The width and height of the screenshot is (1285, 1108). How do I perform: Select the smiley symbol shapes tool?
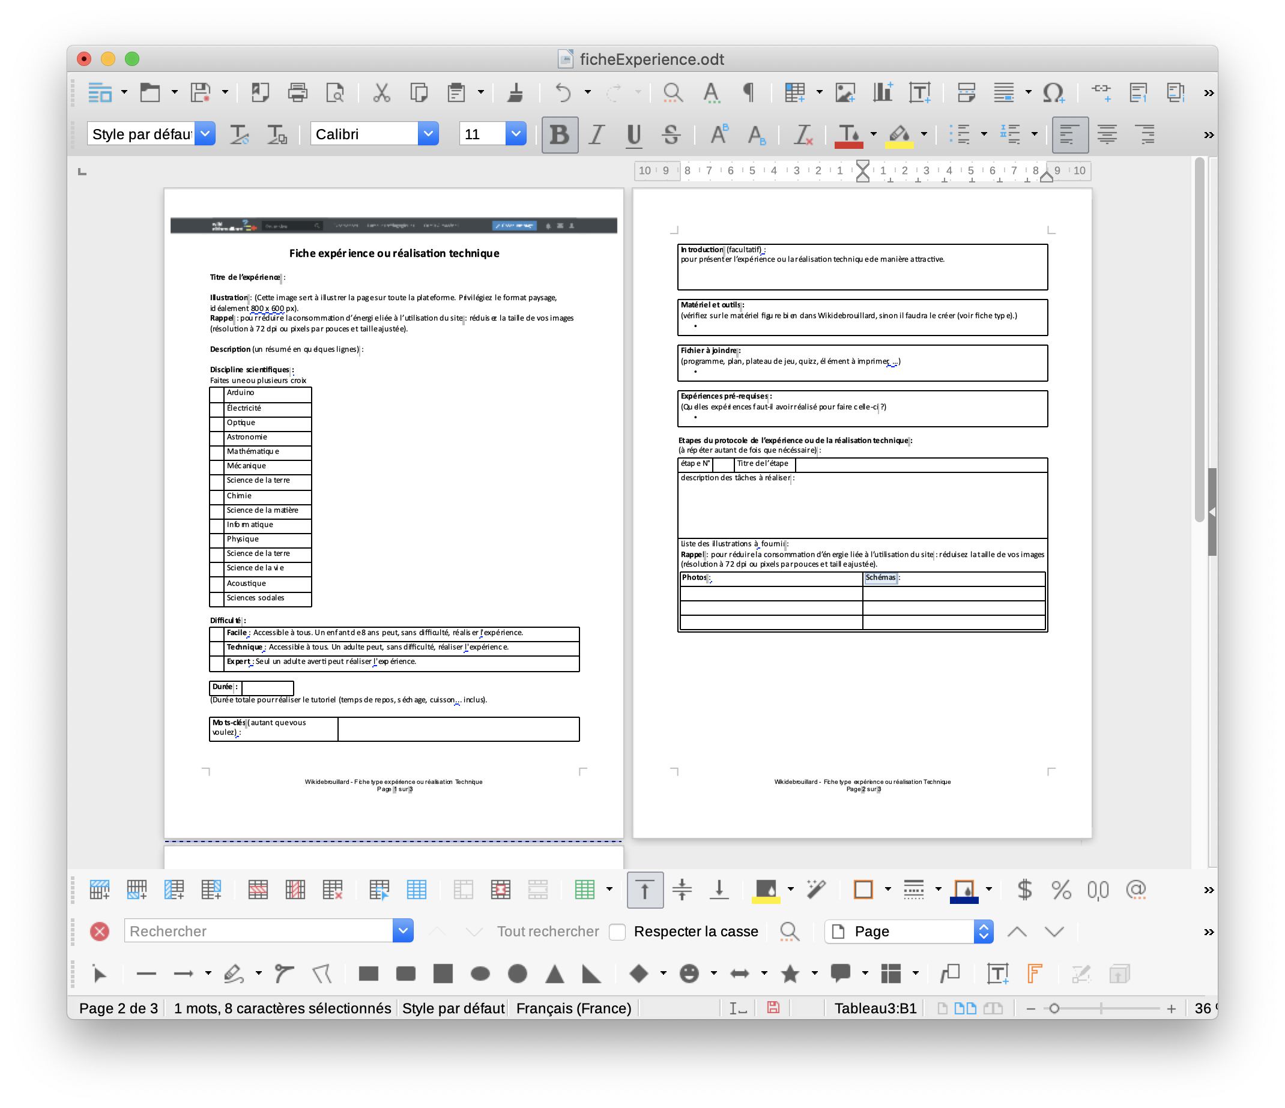[689, 974]
